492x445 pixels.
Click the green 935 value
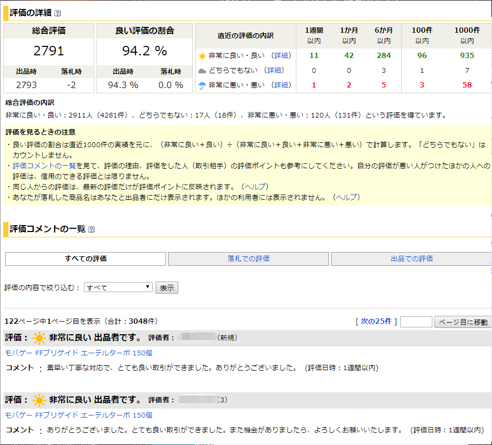467,55
